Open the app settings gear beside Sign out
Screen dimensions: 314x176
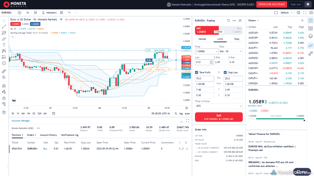point(308,5)
